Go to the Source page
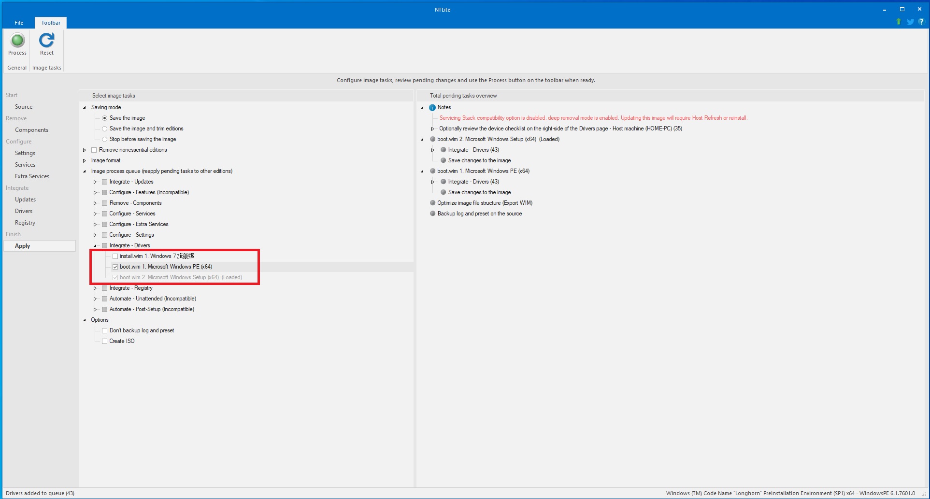 24,107
